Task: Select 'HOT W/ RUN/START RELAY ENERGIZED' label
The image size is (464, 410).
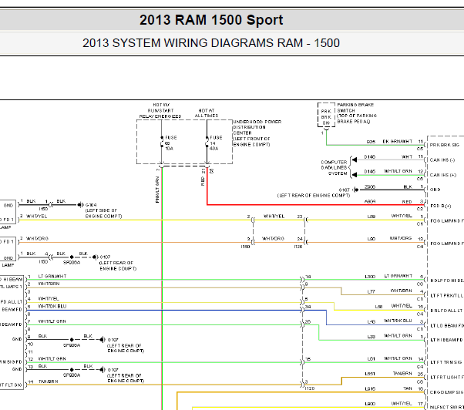Action: click(160, 111)
